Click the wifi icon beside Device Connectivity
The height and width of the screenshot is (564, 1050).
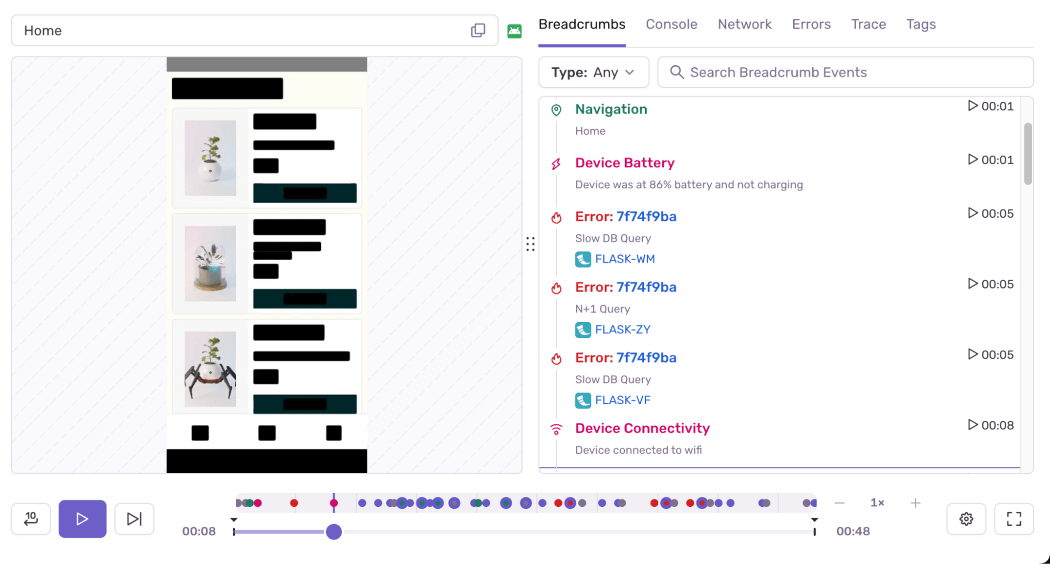point(556,429)
